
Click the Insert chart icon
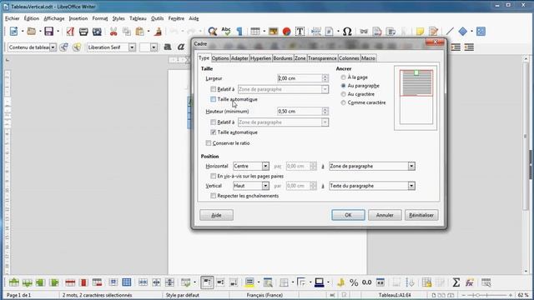(x=287, y=32)
